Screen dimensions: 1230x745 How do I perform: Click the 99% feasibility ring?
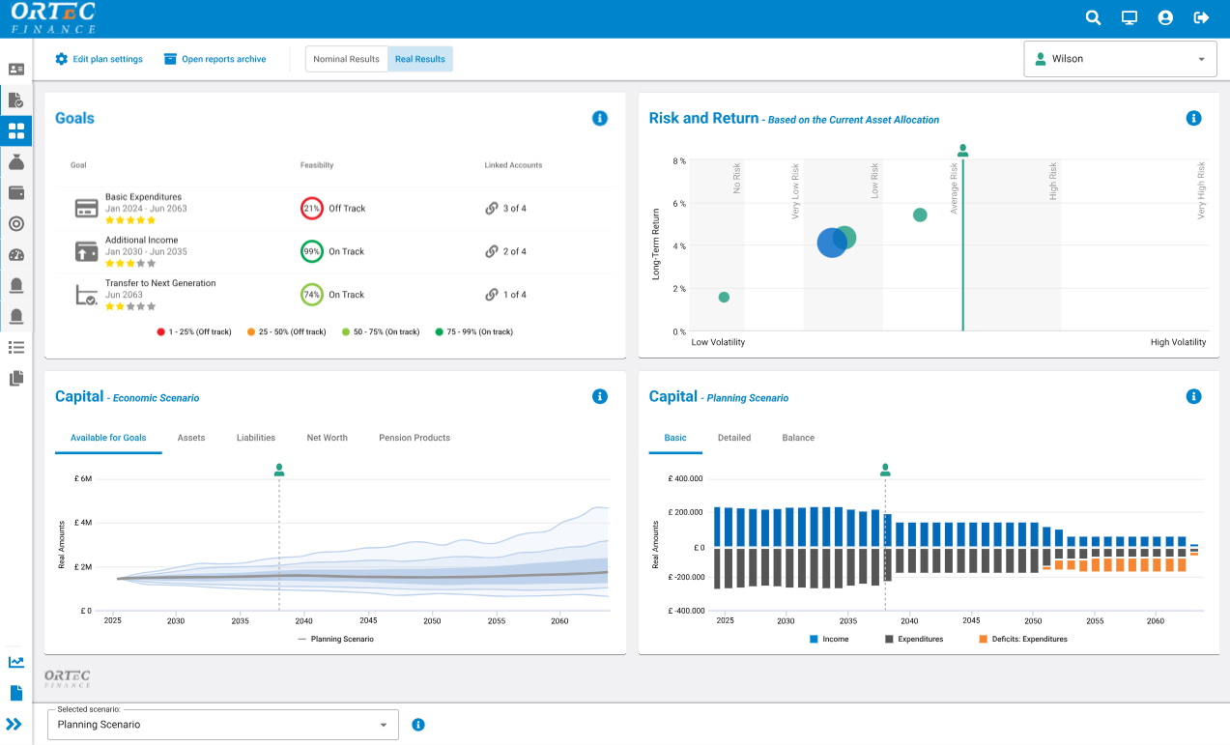click(311, 251)
